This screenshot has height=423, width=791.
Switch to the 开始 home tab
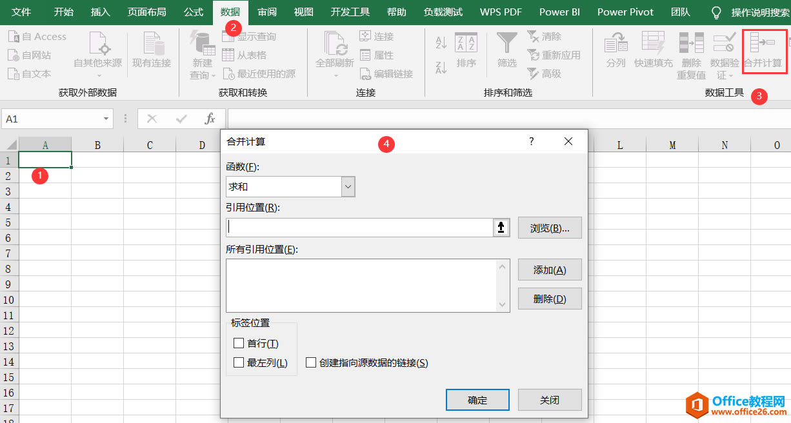pos(63,12)
